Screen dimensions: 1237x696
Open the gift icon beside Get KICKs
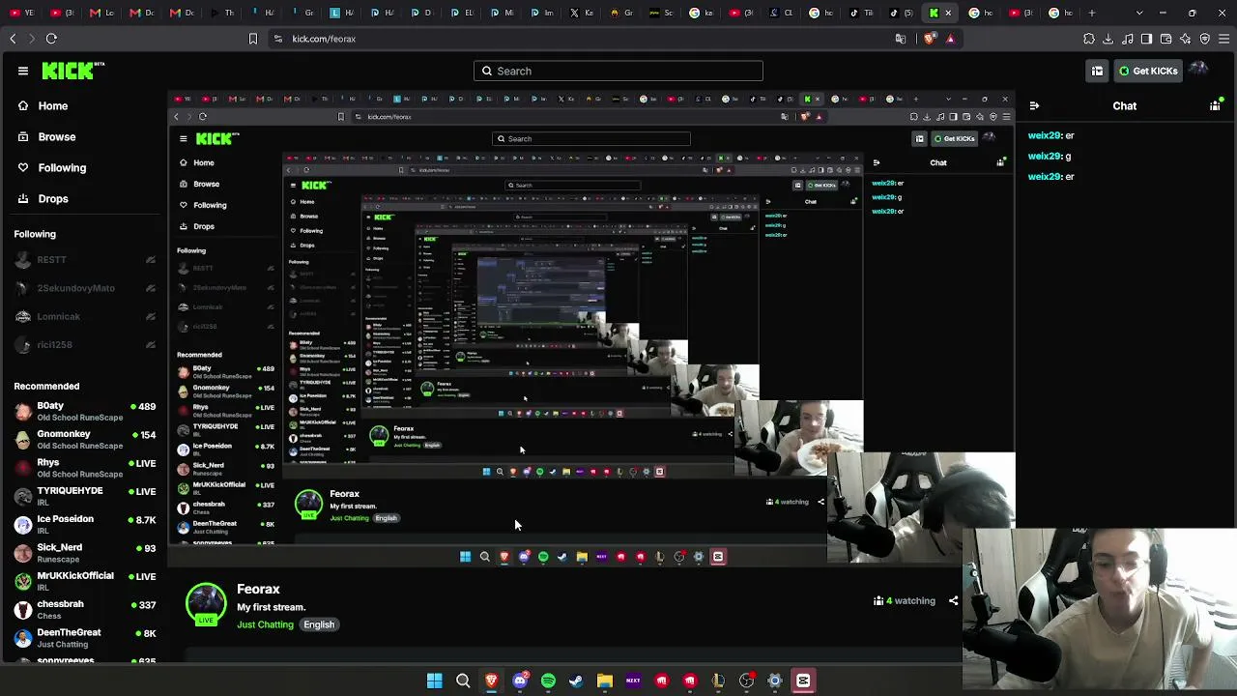tap(1097, 71)
